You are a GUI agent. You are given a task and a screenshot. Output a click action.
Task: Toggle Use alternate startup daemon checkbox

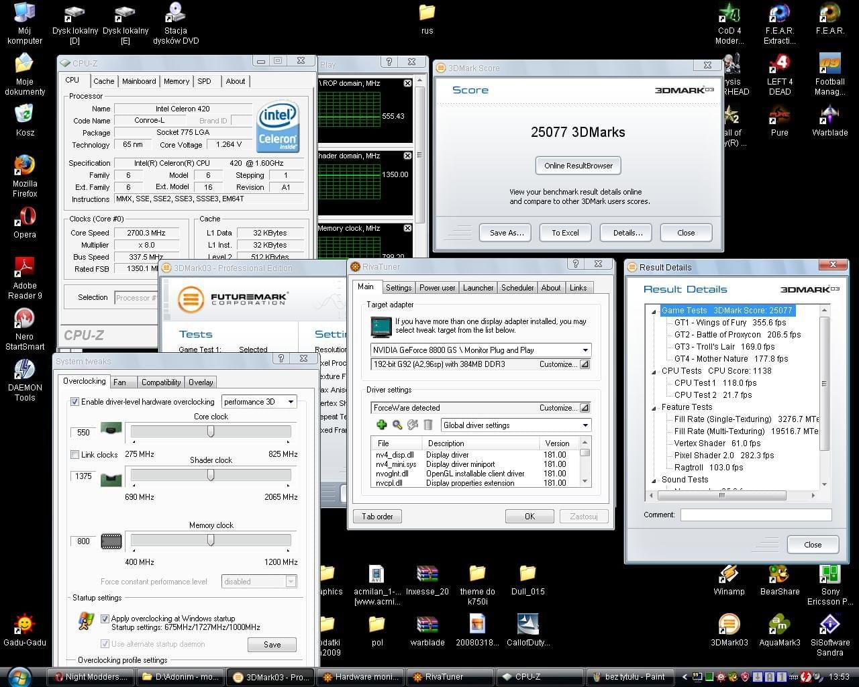pyautogui.click(x=105, y=644)
